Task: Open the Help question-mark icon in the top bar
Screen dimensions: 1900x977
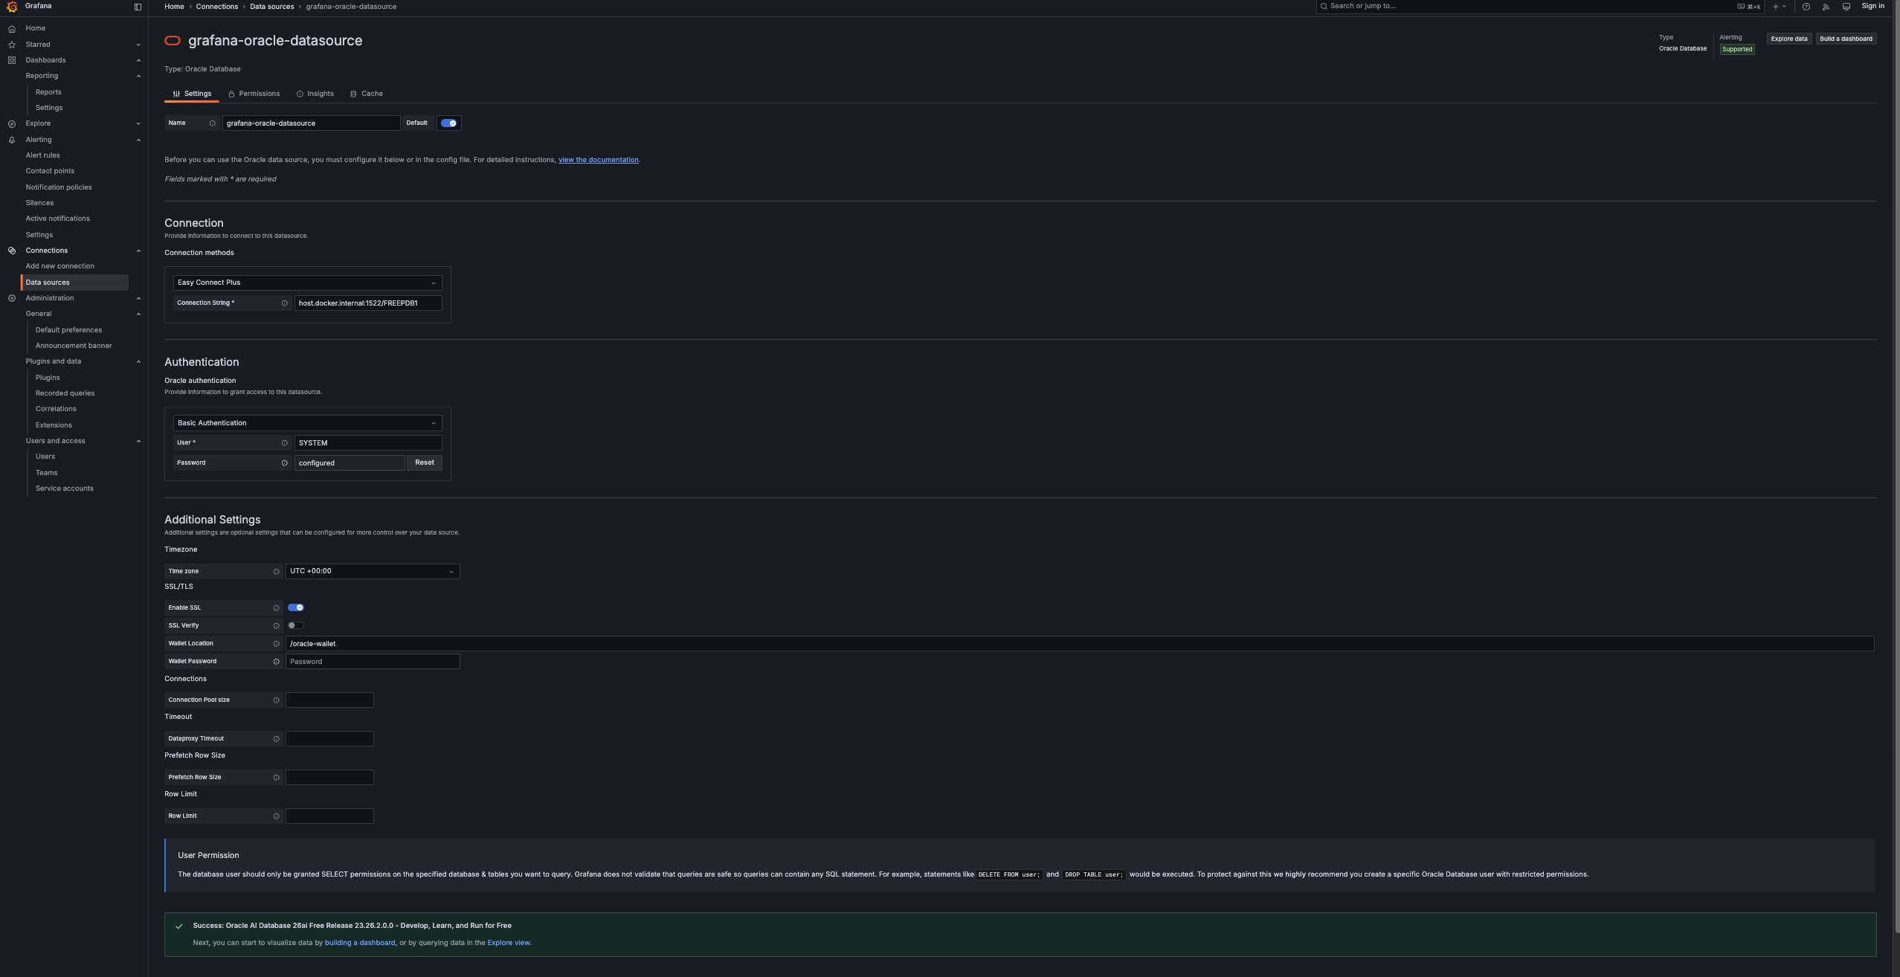Action: 1806,7
